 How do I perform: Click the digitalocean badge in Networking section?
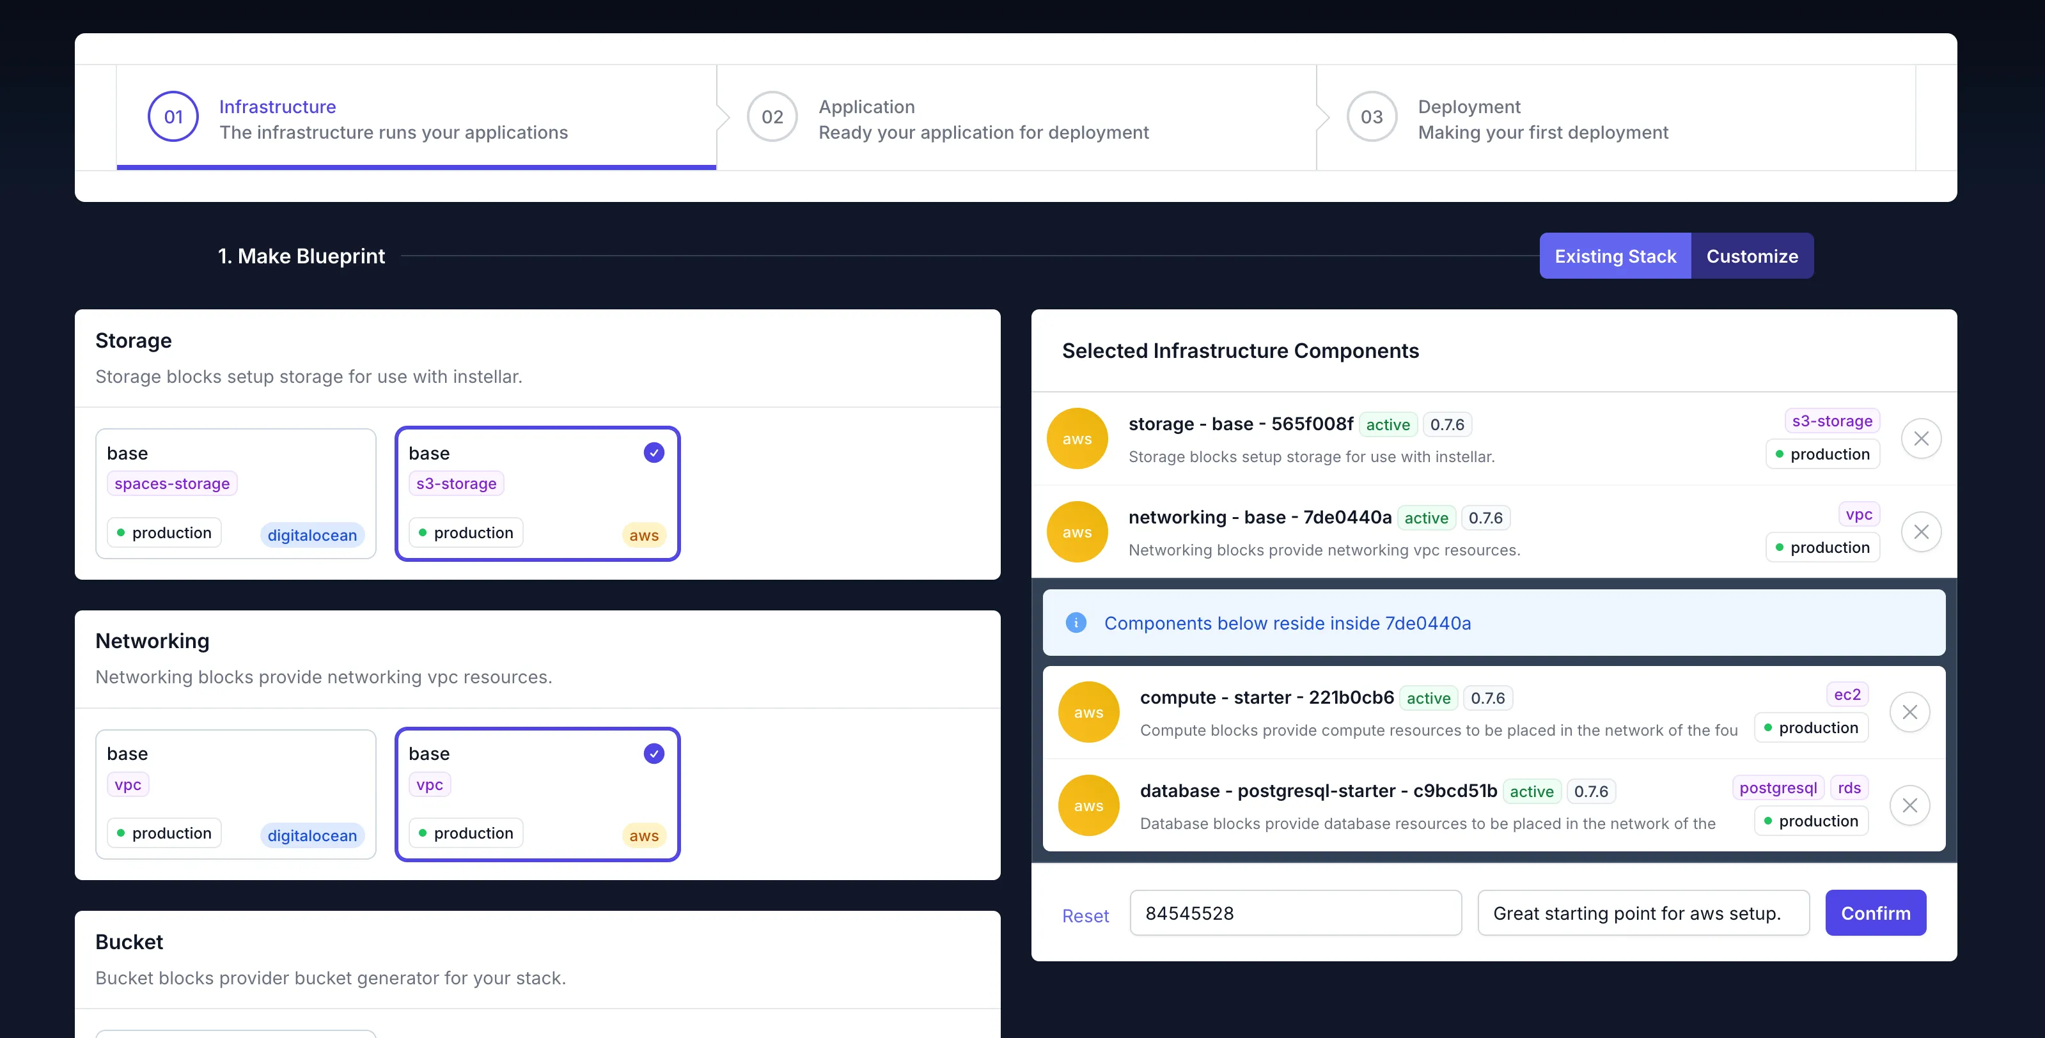(x=312, y=835)
